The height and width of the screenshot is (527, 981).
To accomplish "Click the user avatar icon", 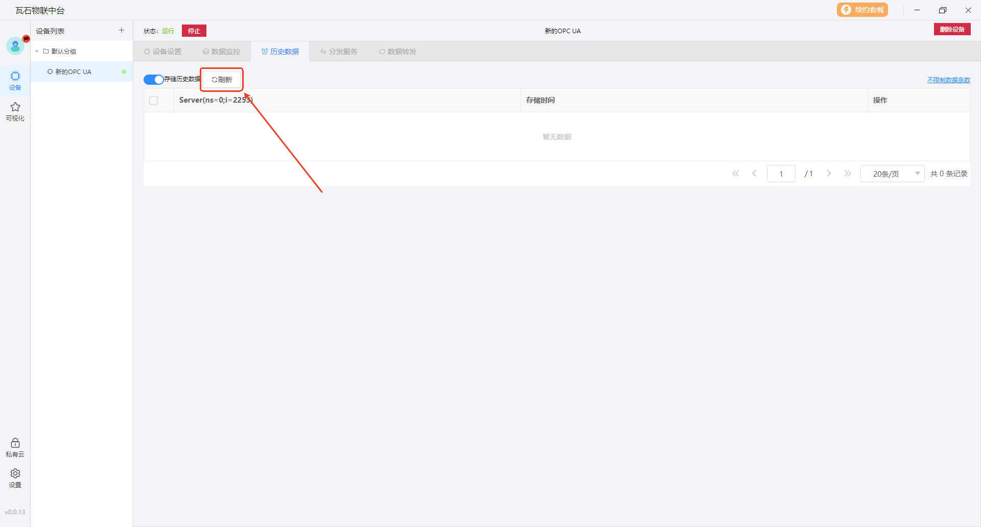I will (15, 46).
